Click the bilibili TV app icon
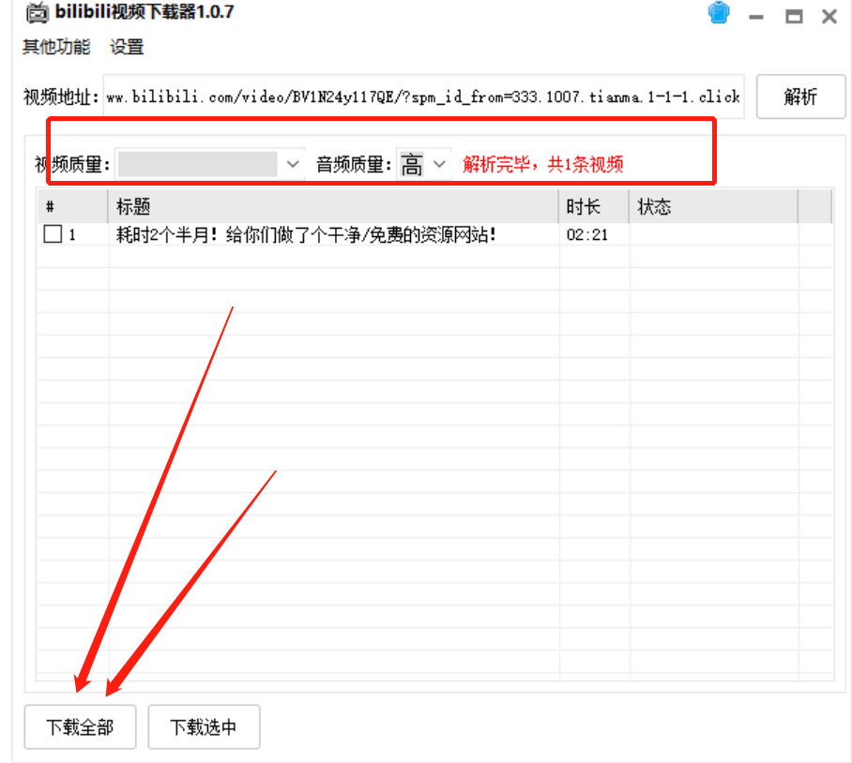Viewport: 852px width, 763px height. pyautogui.click(x=37, y=13)
